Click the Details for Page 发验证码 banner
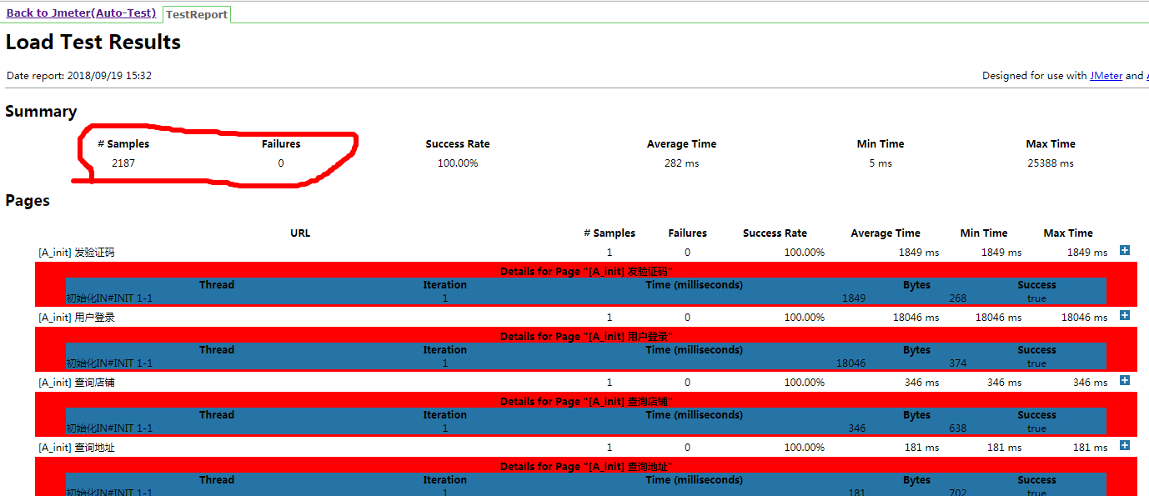 (x=586, y=272)
